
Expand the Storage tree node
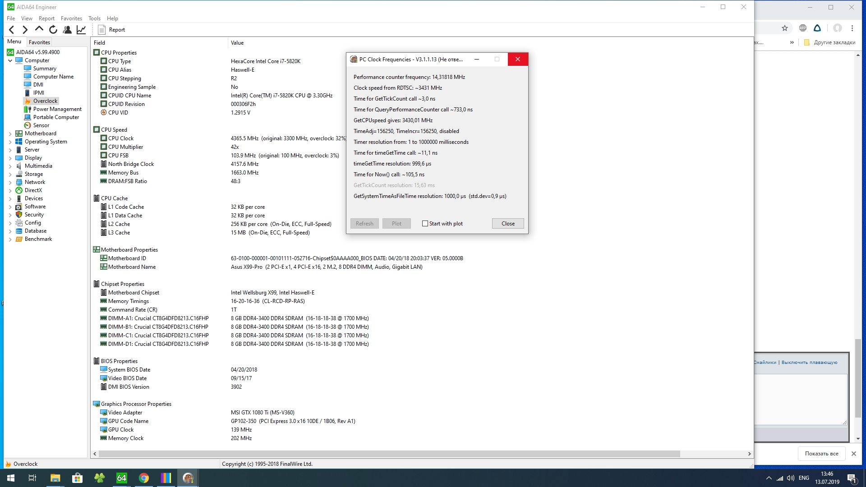(x=10, y=174)
